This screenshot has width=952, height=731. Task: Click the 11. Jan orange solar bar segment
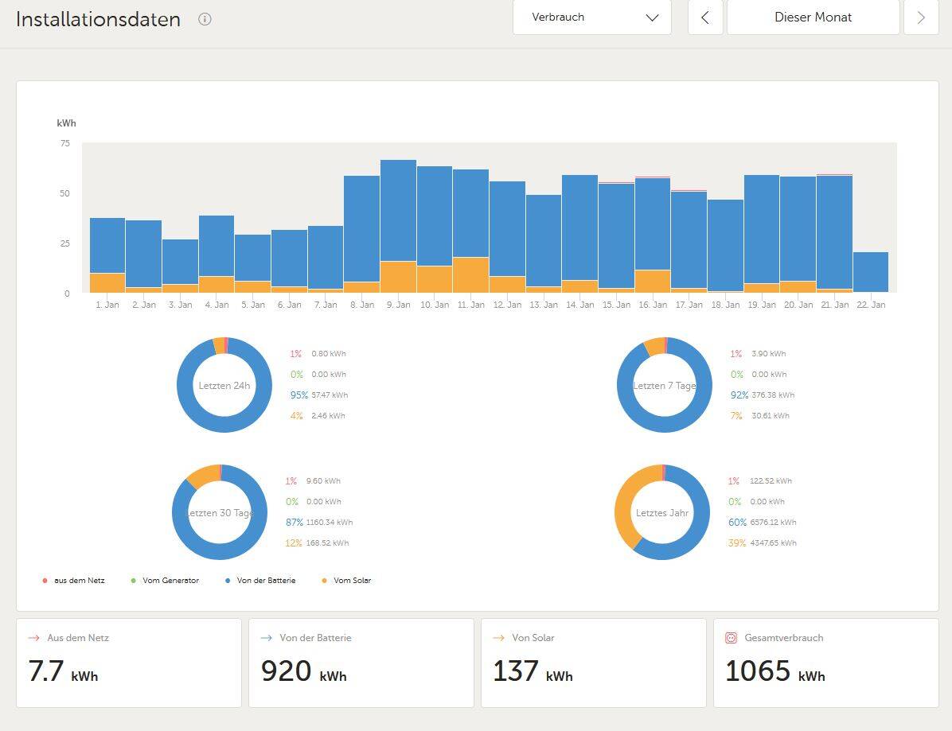point(470,275)
